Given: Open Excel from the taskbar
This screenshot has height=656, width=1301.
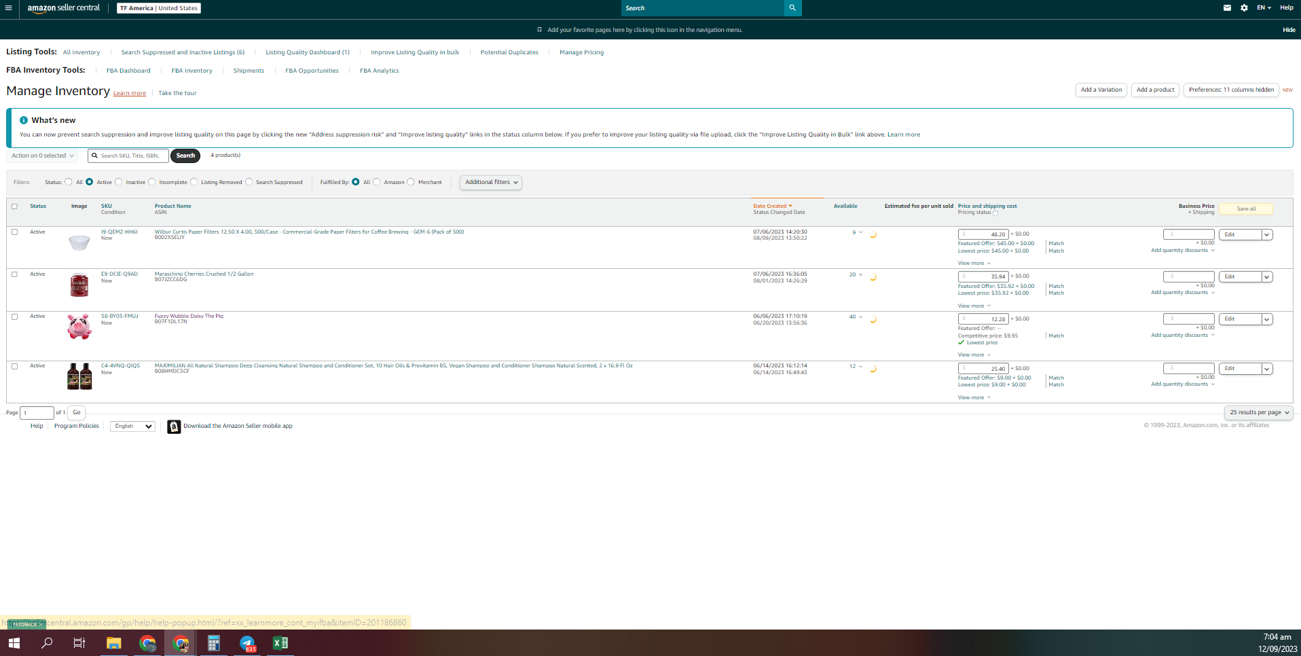Looking at the screenshot, I should click(x=280, y=643).
